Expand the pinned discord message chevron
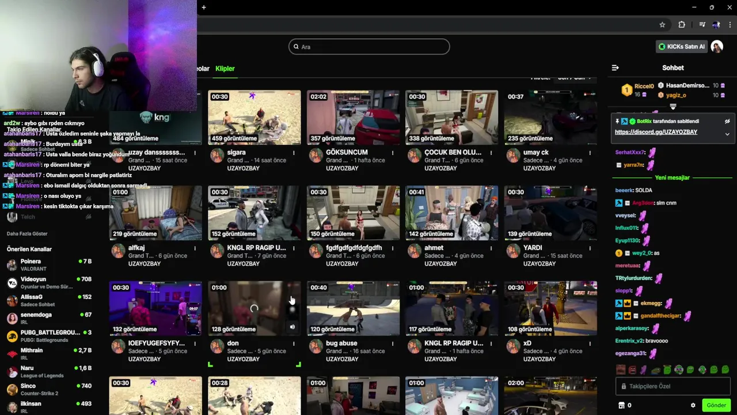The height and width of the screenshot is (415, 737). pyautogui.click(x=727, y=134)
